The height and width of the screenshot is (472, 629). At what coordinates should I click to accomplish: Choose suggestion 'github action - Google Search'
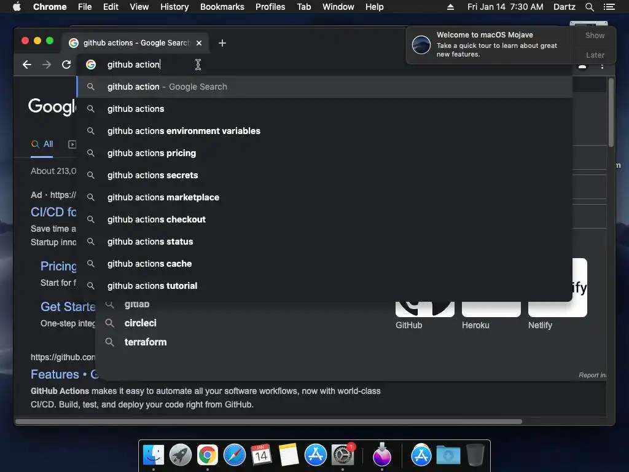pos(324,87)
